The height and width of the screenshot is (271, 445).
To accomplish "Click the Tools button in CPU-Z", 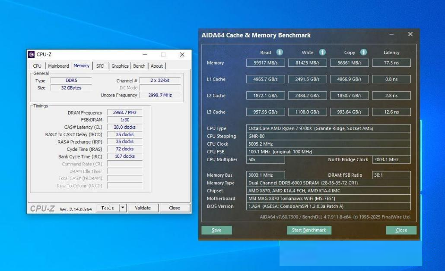I will coord(108,208).
